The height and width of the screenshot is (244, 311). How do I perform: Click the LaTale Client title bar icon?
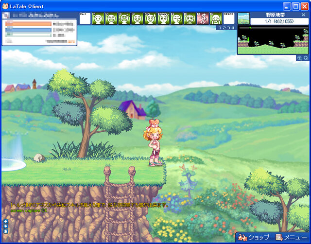pos(5,6)
